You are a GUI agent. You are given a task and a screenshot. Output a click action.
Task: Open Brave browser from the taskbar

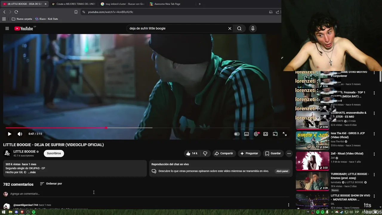coord(22,212)
